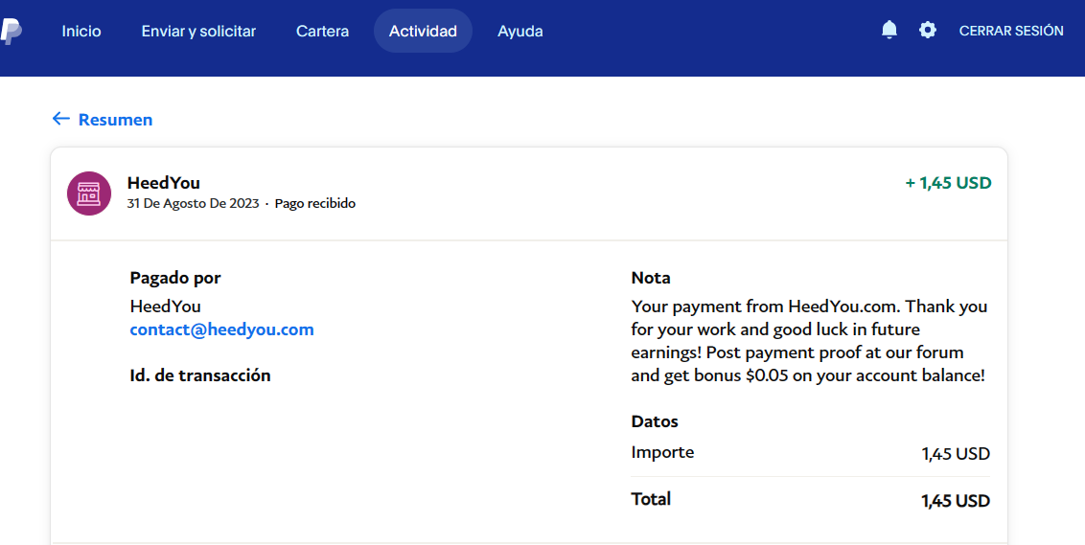Image resolution: width=1085 pixels, height=545 pixels.
Task: Click the HeedYou.com payment note text
Action: point(810,341)
